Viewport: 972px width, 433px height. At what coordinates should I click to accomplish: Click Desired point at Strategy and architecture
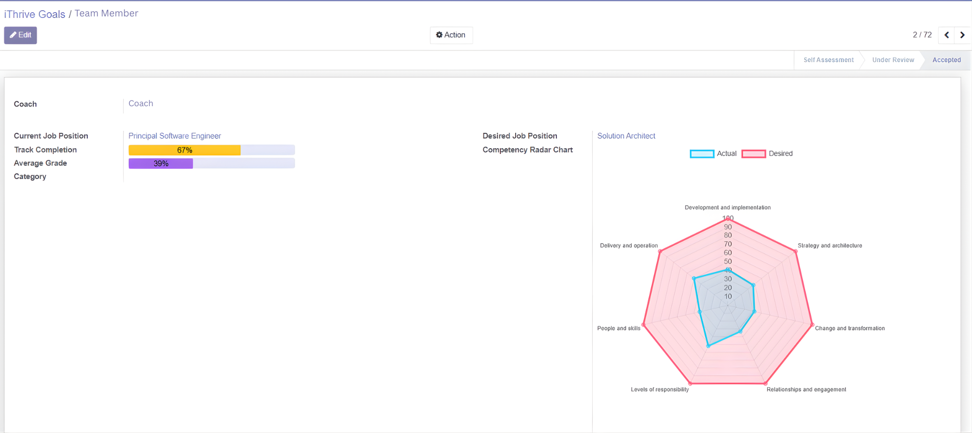[x=795, y=251]
